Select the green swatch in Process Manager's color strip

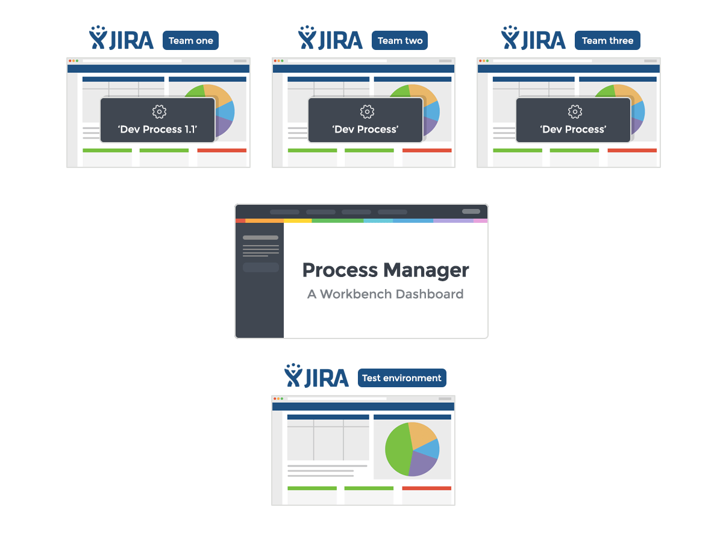[337, 221]
